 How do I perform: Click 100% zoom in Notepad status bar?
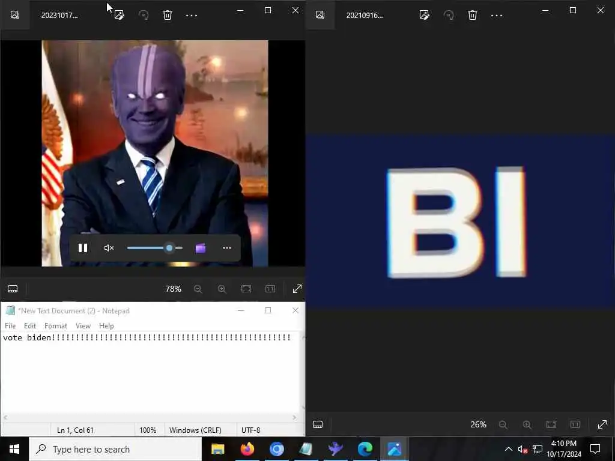pyautogui.click(x=148, y=430)
